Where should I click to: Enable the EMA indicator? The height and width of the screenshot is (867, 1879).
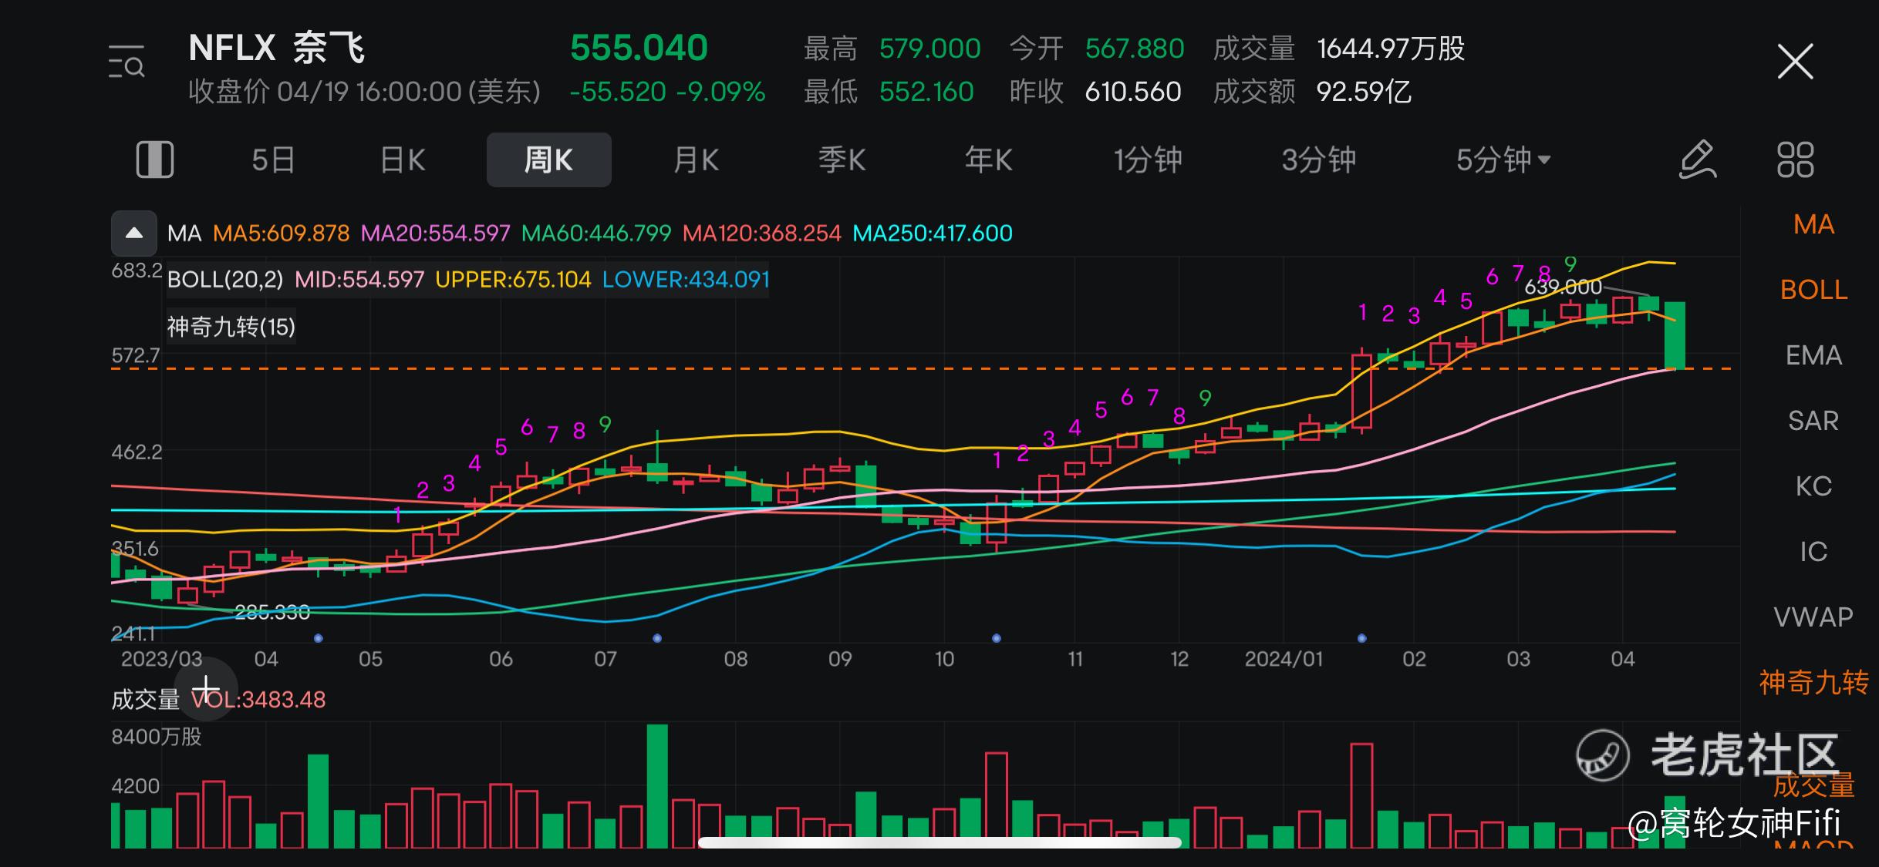[1813, 356]
